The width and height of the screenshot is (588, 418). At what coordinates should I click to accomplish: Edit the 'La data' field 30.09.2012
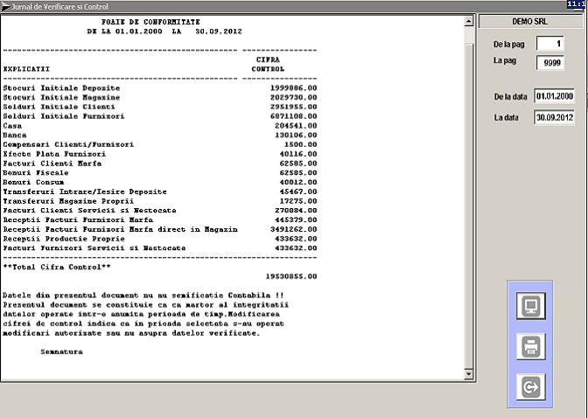(555, 116)
